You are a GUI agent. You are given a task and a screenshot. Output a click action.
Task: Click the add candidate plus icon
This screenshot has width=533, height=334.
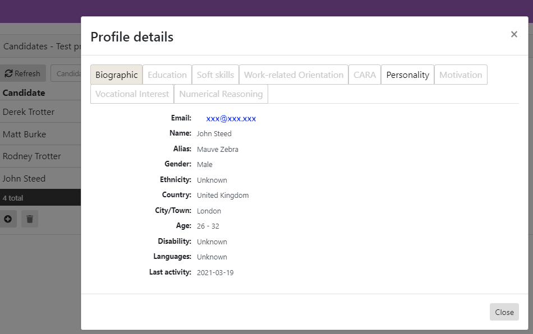[x=8, y=219]
